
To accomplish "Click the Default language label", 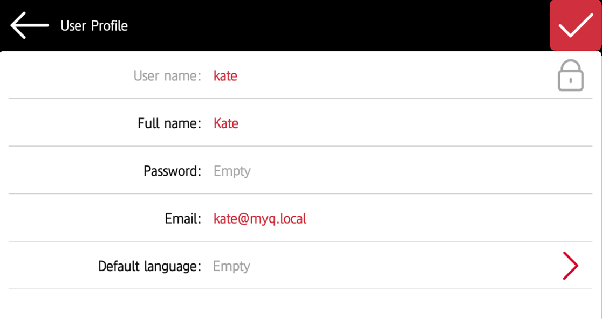I will point(149,266).
